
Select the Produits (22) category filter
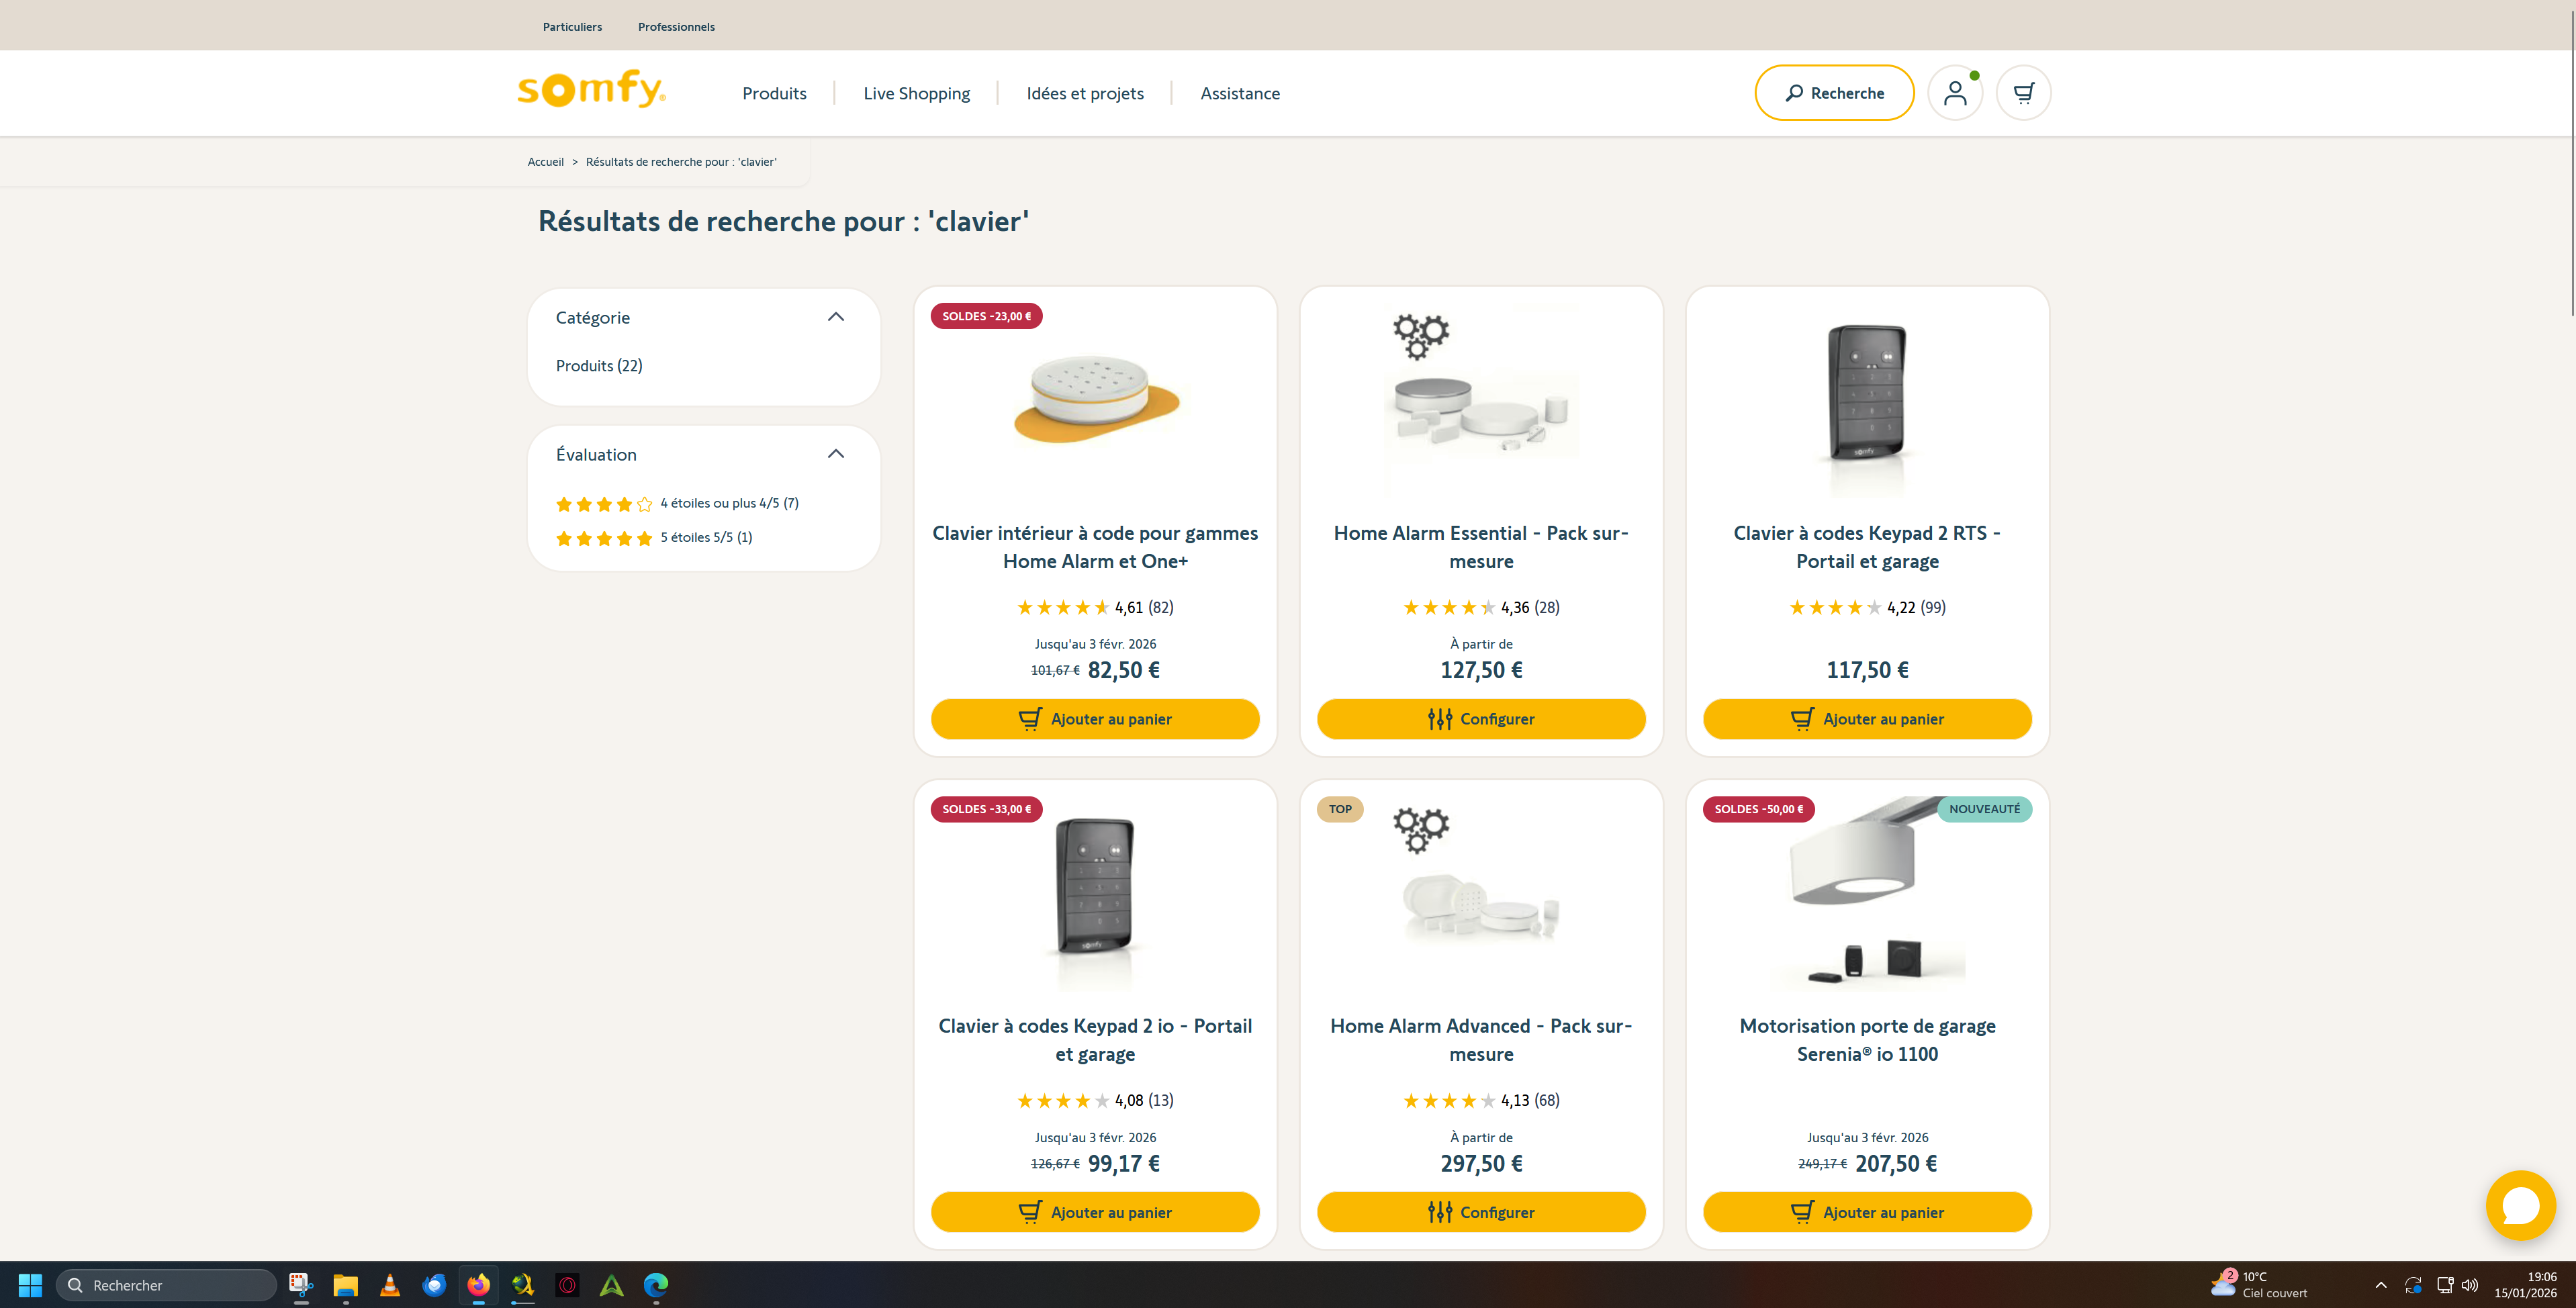pos(599,366)
